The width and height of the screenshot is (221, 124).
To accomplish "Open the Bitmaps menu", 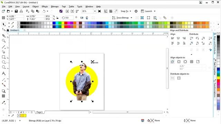I will (x=55, y=7).
